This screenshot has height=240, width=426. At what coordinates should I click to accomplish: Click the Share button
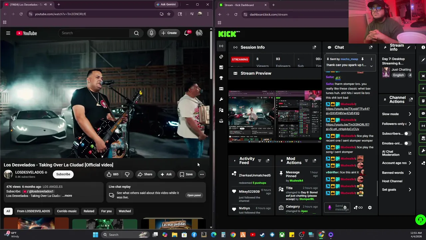[145, 174]
